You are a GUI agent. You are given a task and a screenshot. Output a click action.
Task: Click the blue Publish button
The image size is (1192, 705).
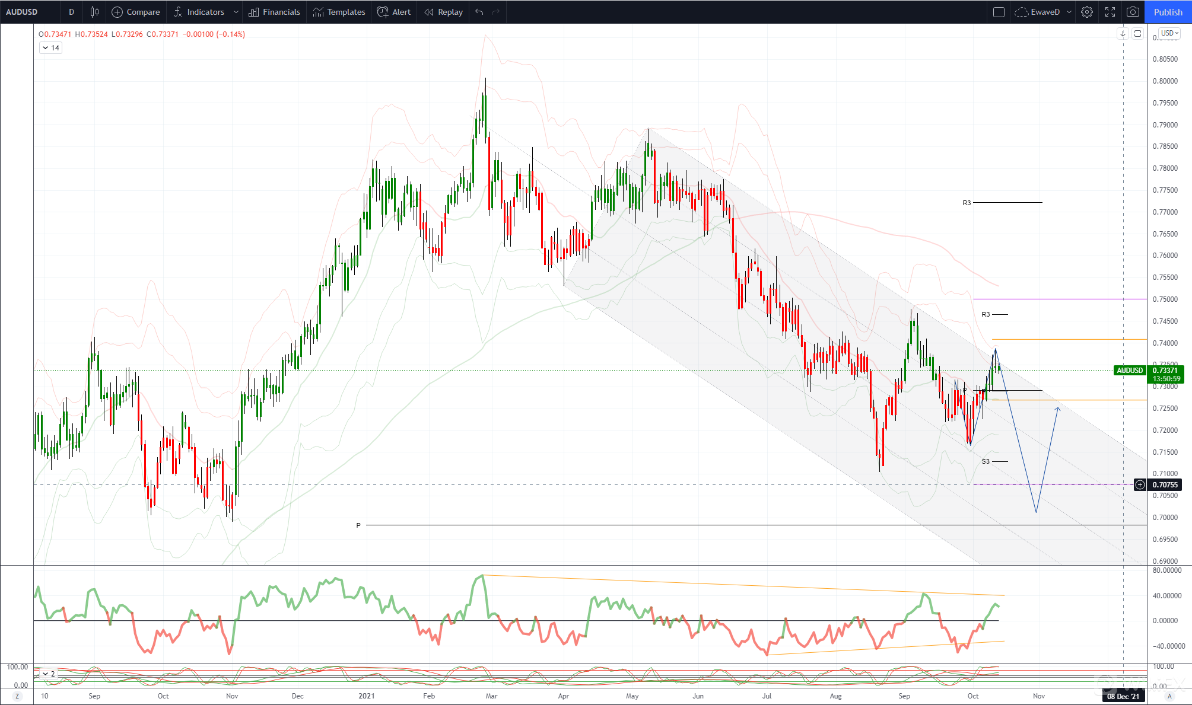1168,12
